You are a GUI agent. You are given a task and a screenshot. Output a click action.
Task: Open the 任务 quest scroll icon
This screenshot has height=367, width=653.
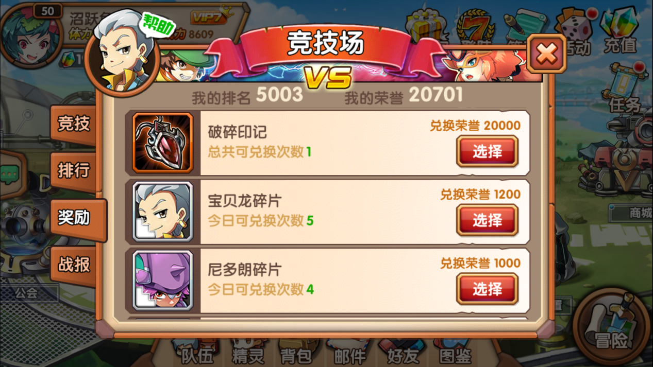tap(625, 88)
